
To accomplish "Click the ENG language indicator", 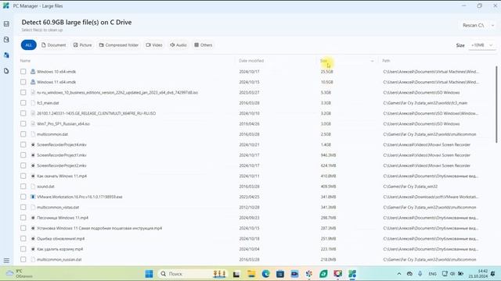I will (x=432, y=274).
